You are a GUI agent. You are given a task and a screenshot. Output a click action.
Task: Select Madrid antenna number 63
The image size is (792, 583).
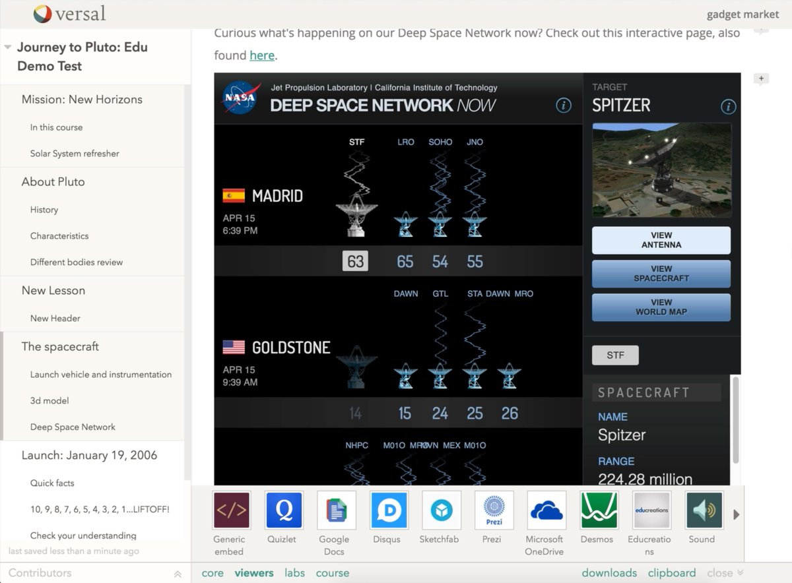(x=356, y=262)
